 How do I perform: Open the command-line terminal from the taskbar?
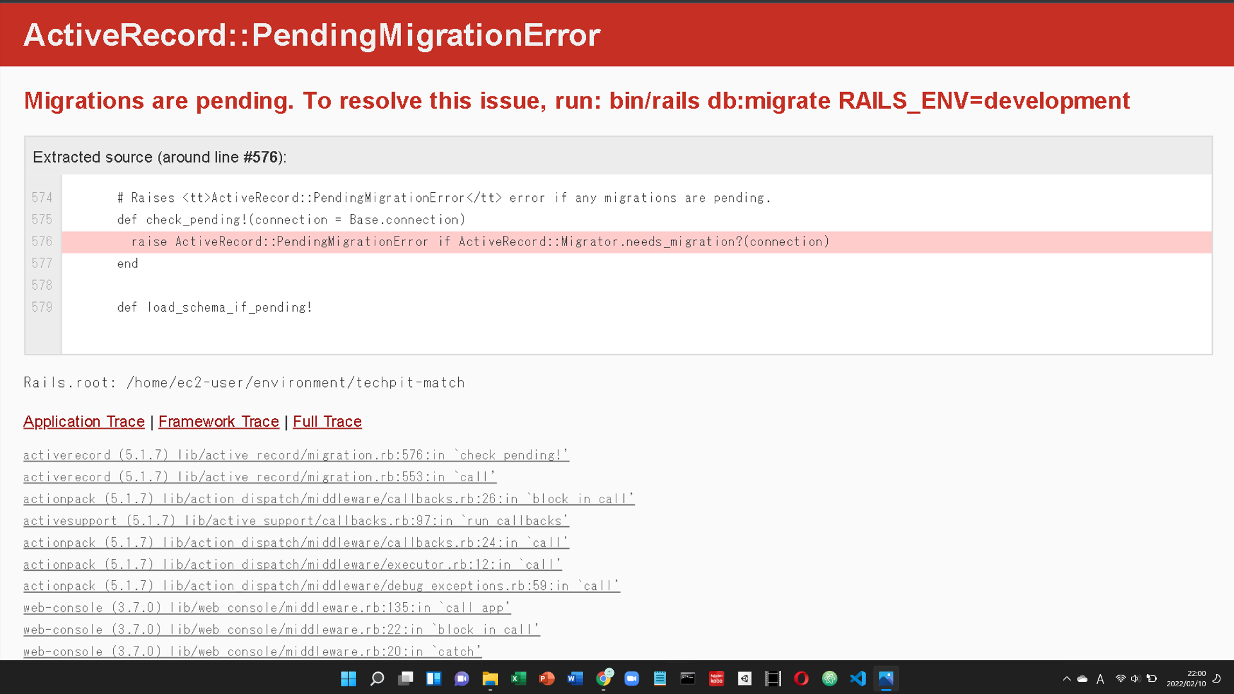[688, 678]
